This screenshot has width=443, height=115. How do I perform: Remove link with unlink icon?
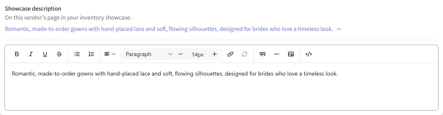coord(244,54)
